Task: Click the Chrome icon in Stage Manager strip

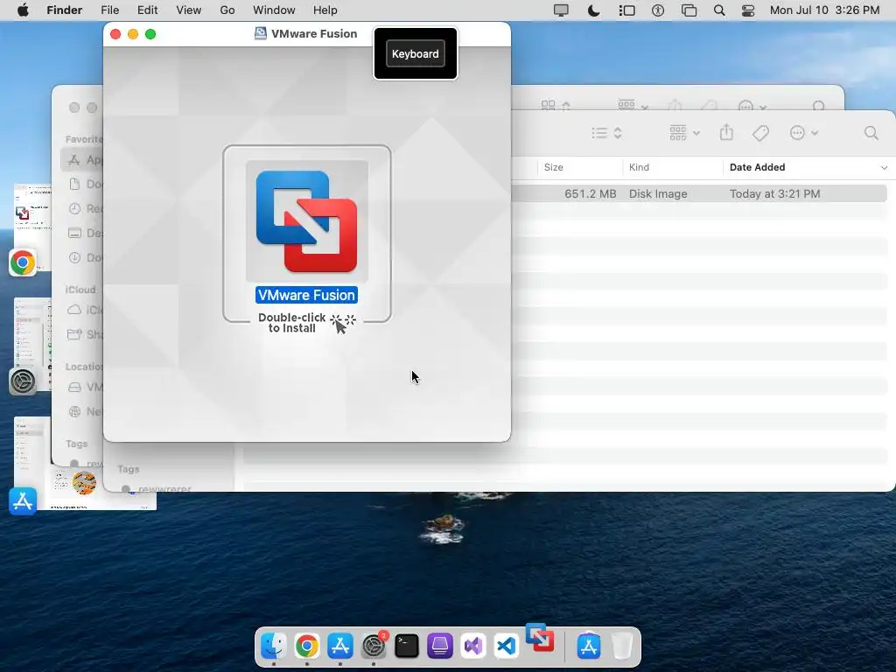Action: point(23,262)
